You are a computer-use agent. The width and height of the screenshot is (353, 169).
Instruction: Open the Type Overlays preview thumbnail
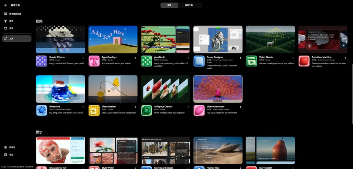coord(113,39)
